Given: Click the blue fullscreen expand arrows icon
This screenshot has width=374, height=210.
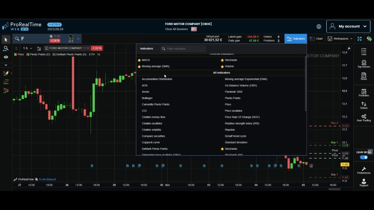Looking at the screenshot, I should [x=359, y=38].
